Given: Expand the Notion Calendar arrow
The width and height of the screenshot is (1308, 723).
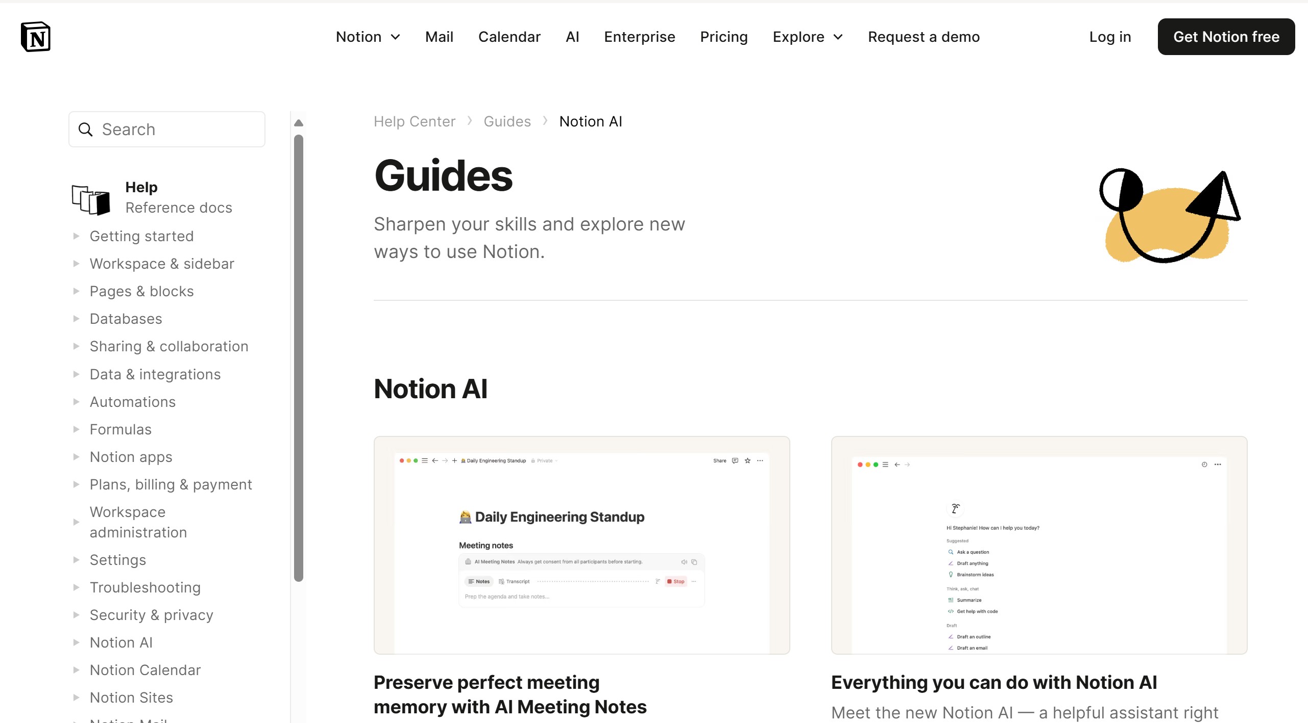Looking at the screenshot, I should [76, 670].
